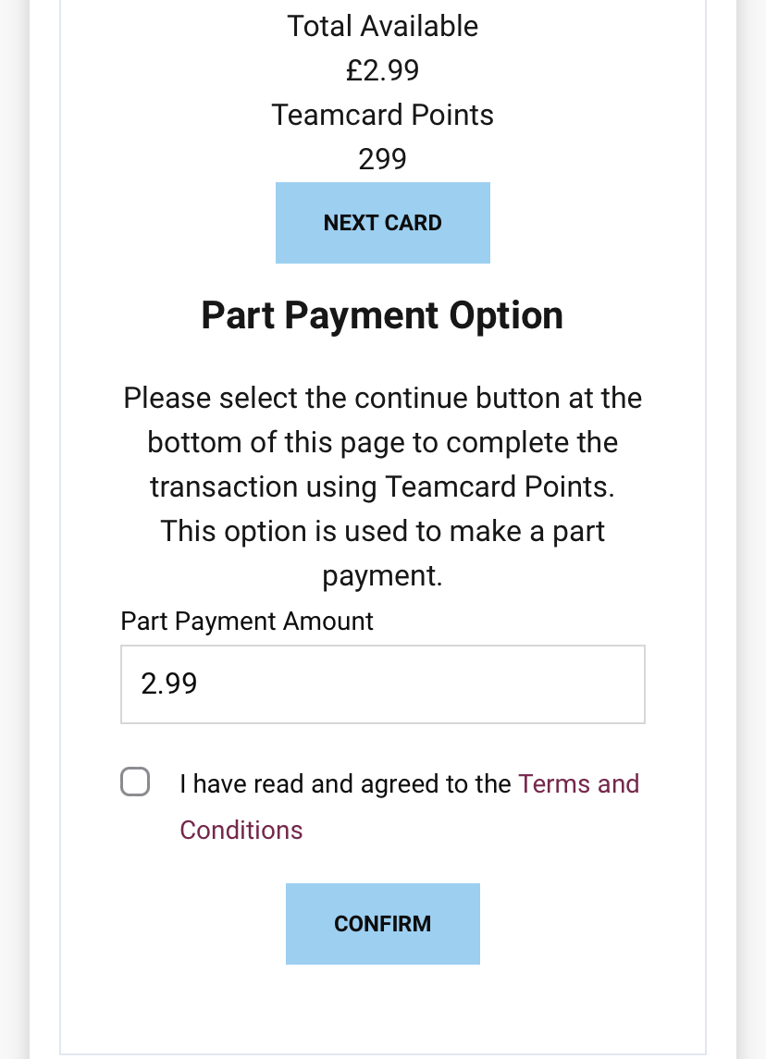Click the word 'payment.' ending the paragraph
Viewport: 766px width, 1059px height.
[x=382, y=576]
